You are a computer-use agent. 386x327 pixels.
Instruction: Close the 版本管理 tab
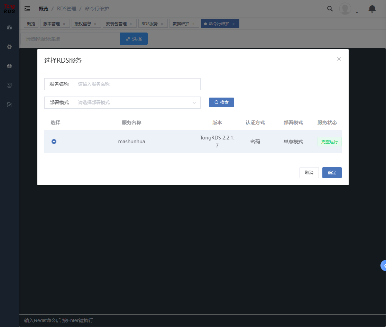64,24
